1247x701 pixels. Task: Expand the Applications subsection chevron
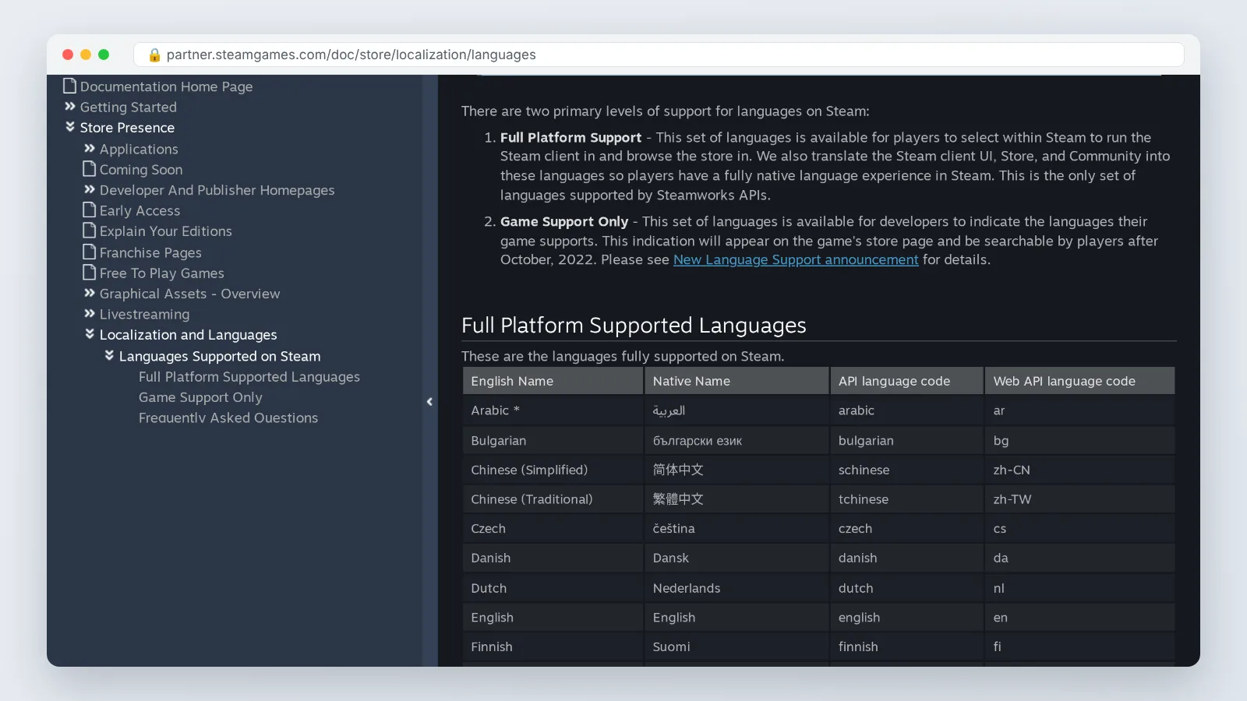89,148
